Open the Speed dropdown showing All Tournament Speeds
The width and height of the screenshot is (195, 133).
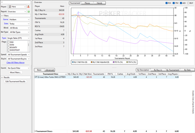tap(19, 55)
